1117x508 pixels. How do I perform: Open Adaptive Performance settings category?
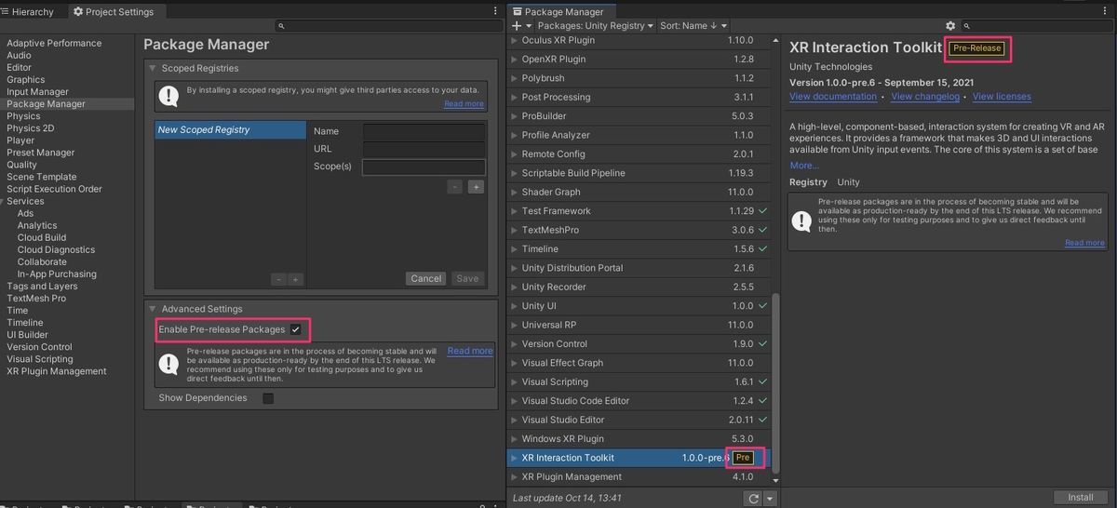[54, 43]
